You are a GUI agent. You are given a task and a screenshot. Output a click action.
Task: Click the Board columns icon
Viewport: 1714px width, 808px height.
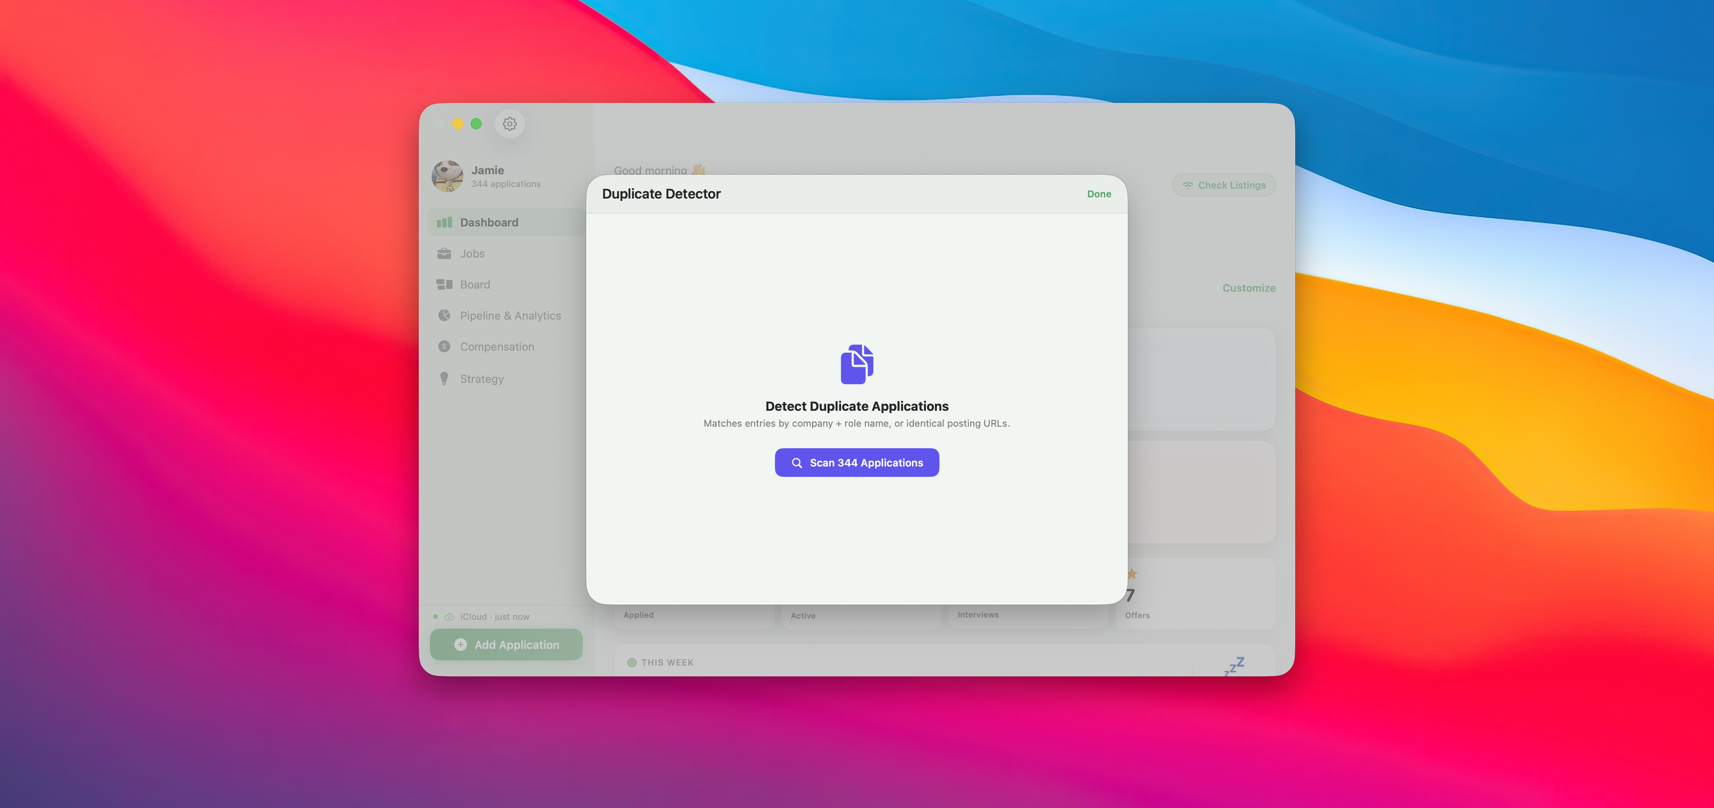[444, 285]
